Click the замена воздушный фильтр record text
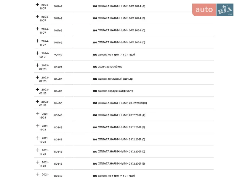The image size is (237, 177). pyautogui.click(x=116, y=91)
